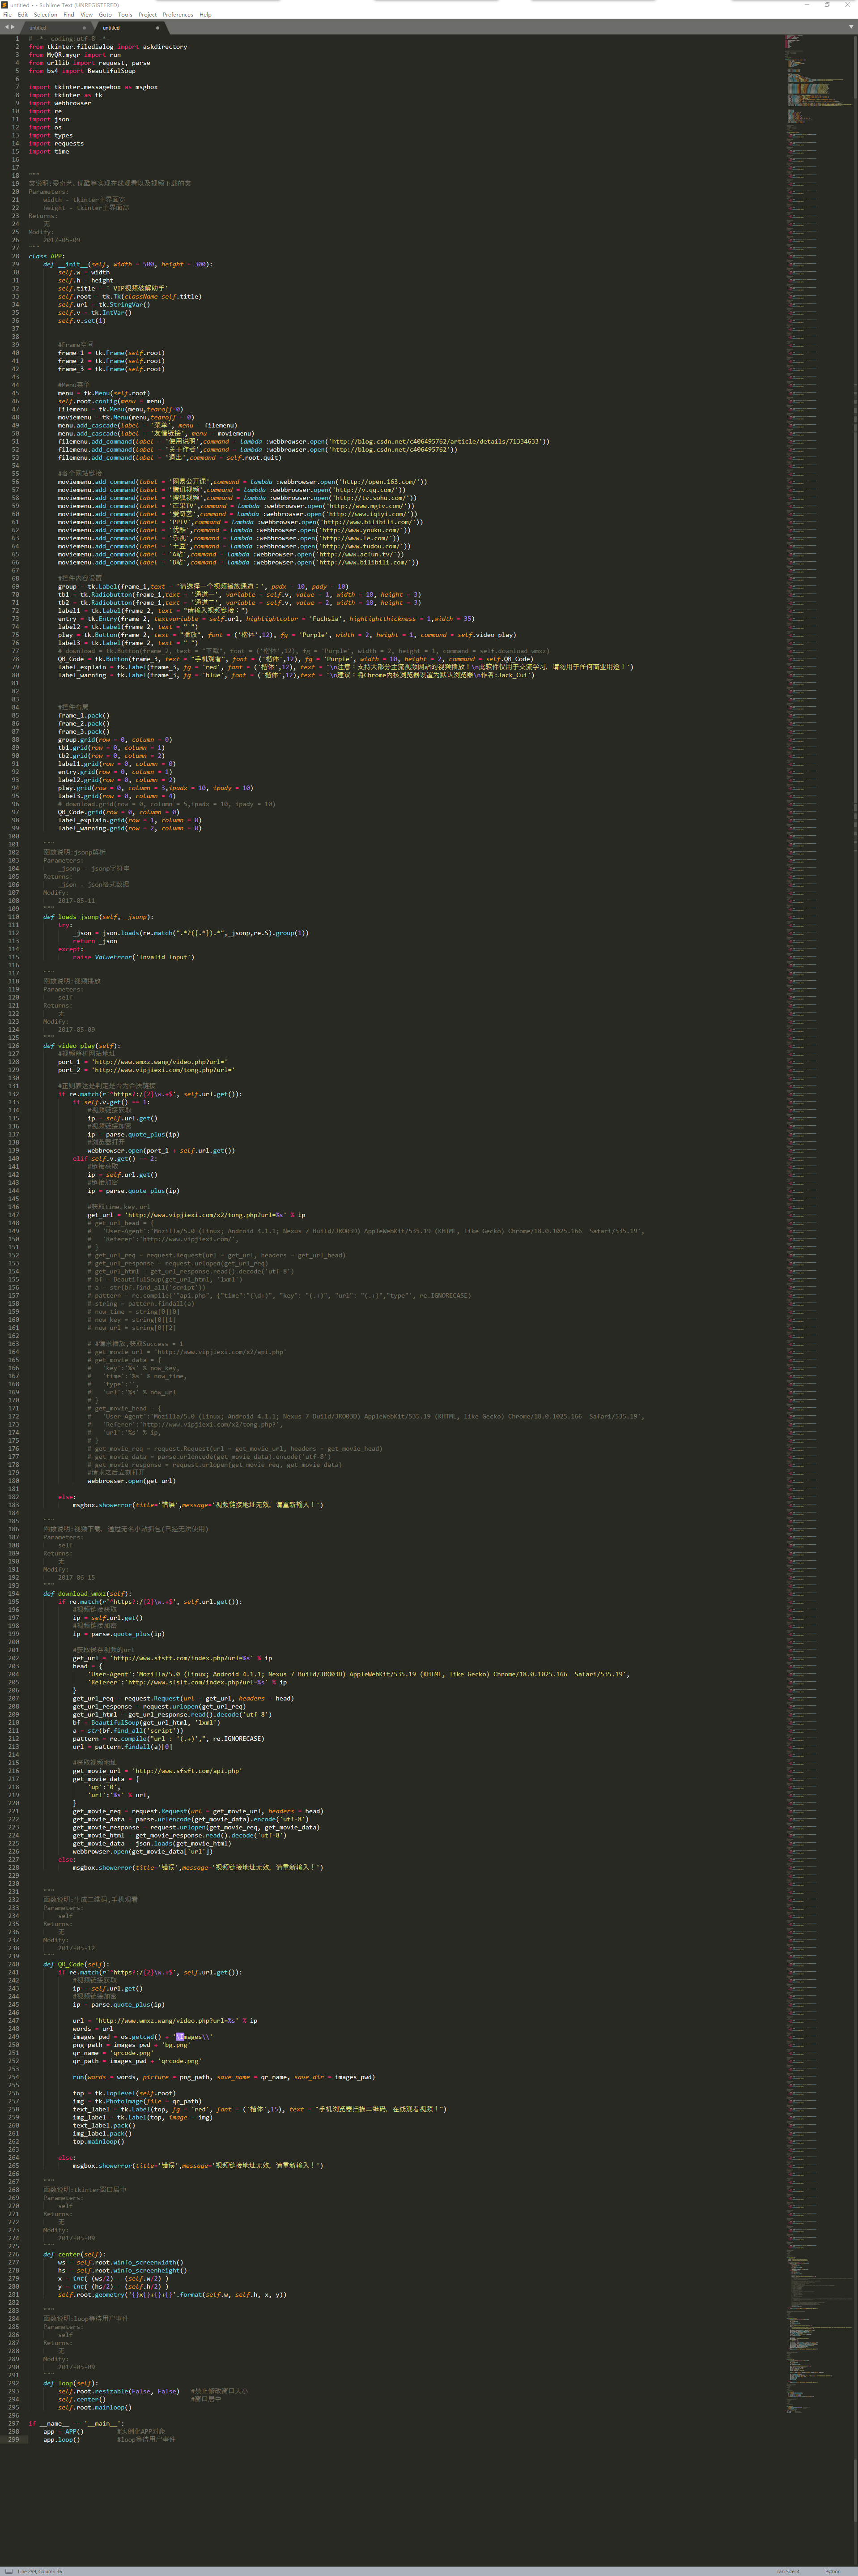Image resolution: width=858 pixels, height=2576 pixels.
Task: Open the View menu
Action: [87, 15]
